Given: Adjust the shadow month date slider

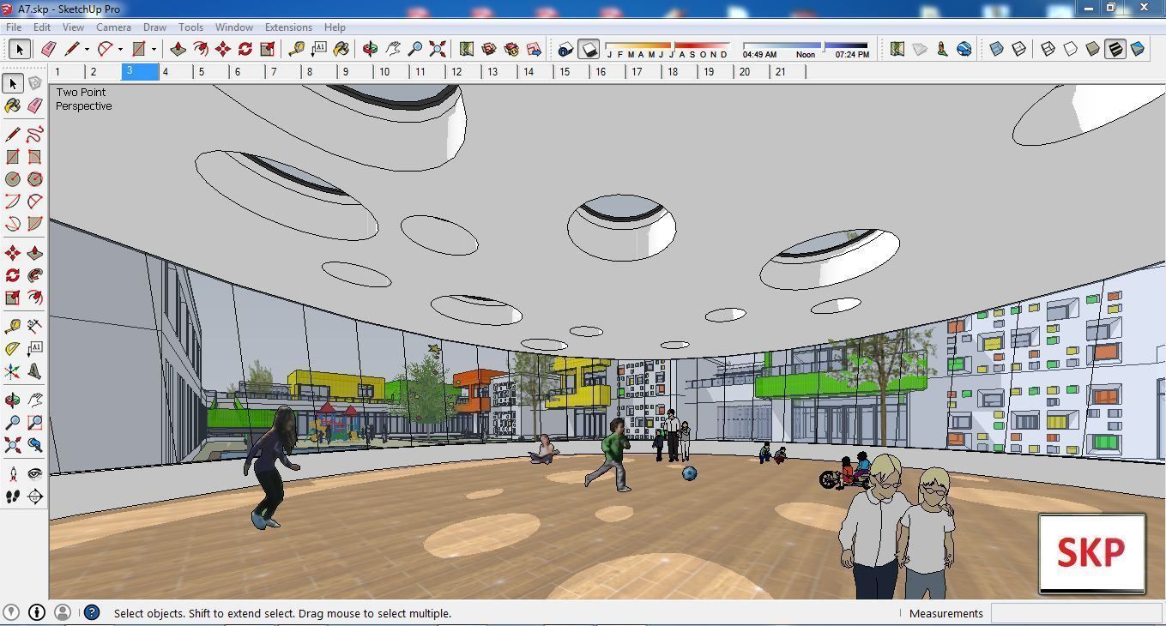Looking at the screenshot, I should coord(672,45).
